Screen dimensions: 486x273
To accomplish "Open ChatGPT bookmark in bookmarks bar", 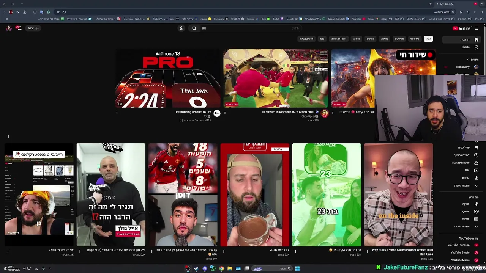I will click(237, 19).
